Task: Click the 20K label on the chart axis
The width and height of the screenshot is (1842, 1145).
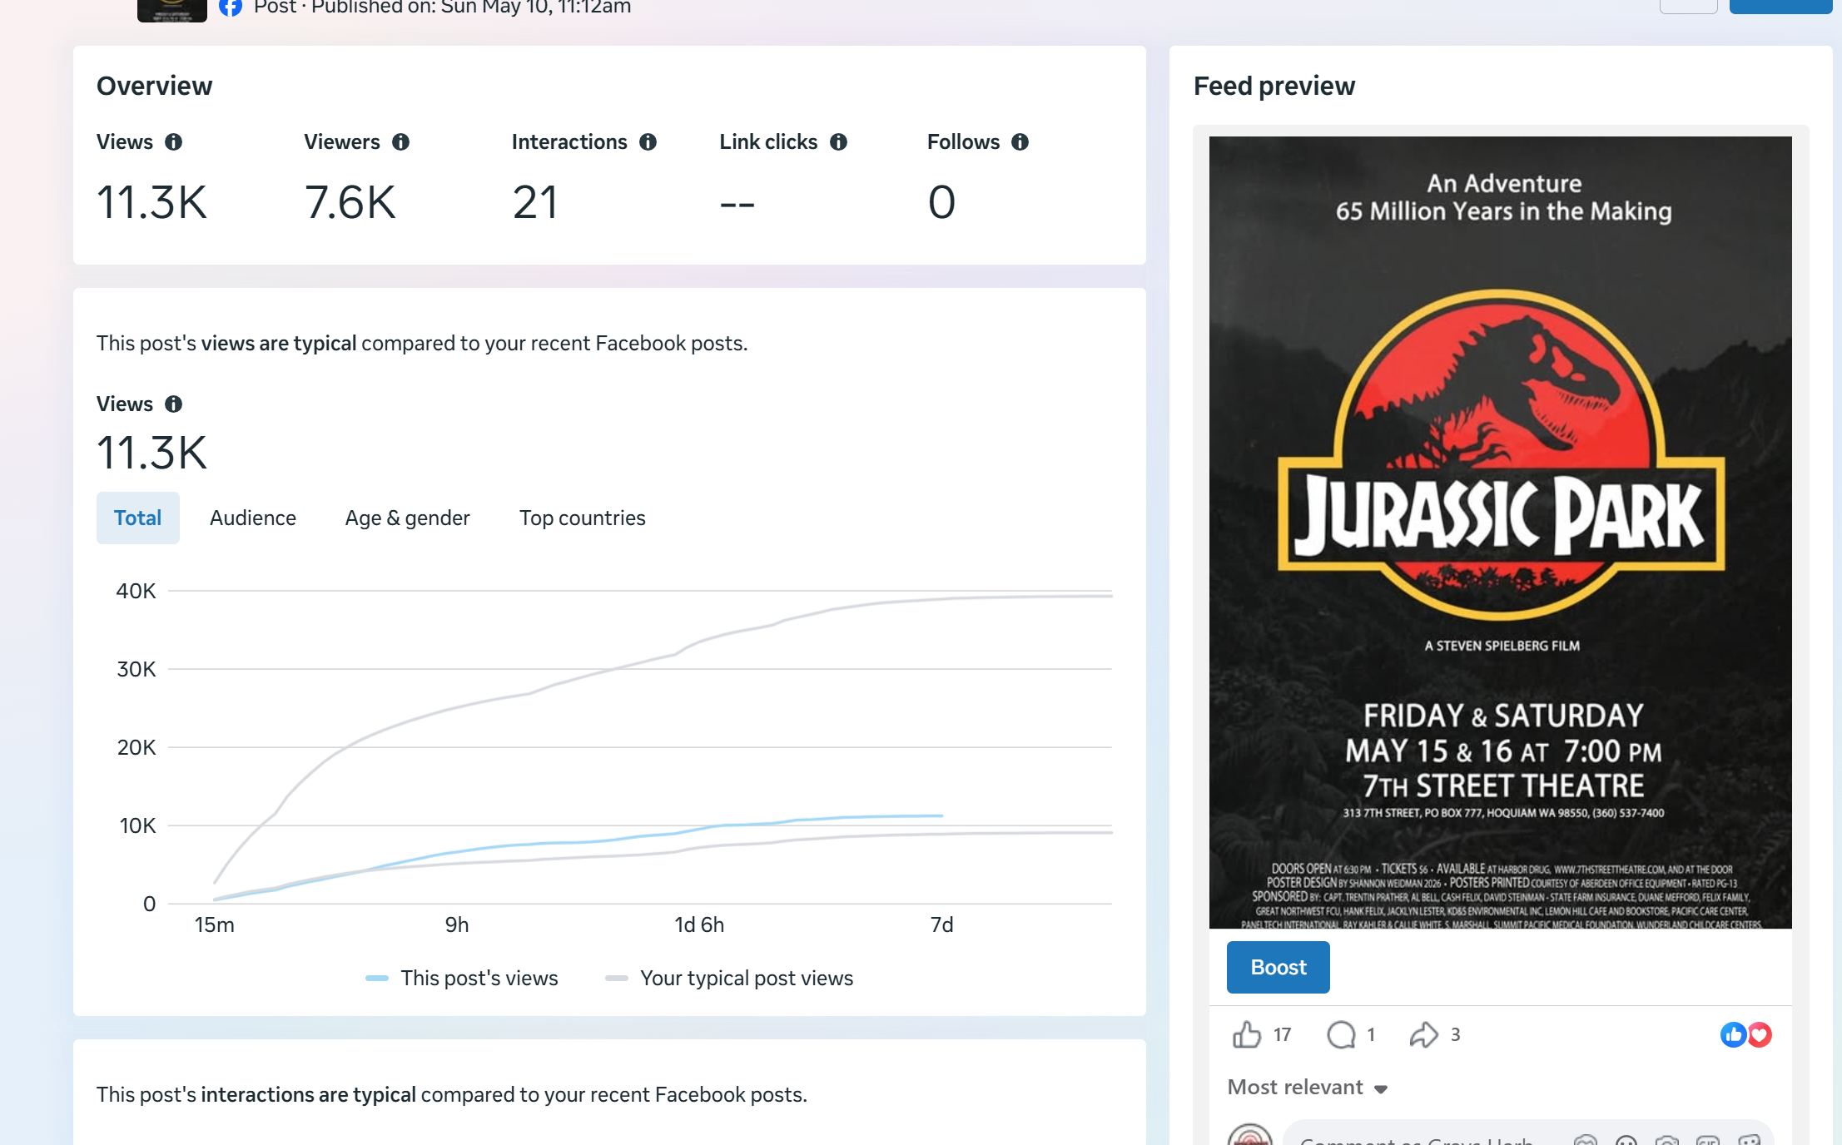Action: [136, 748]
